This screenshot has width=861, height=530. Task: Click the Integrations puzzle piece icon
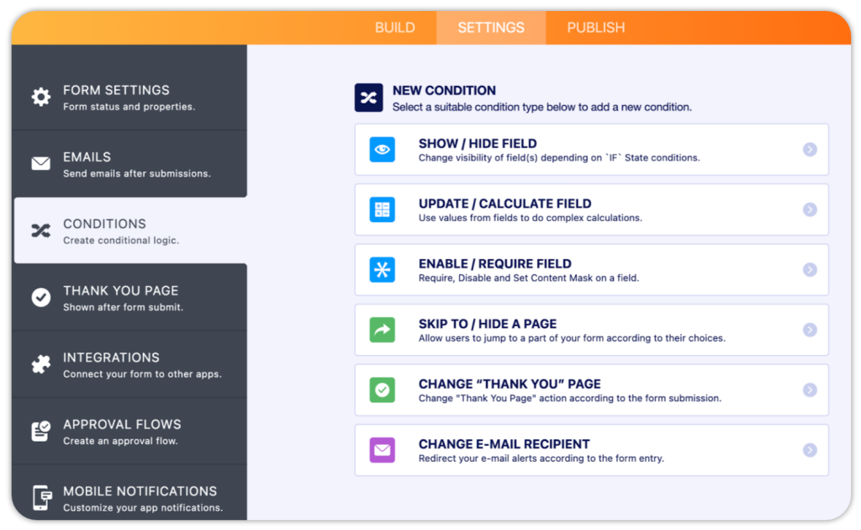(40, 364)
